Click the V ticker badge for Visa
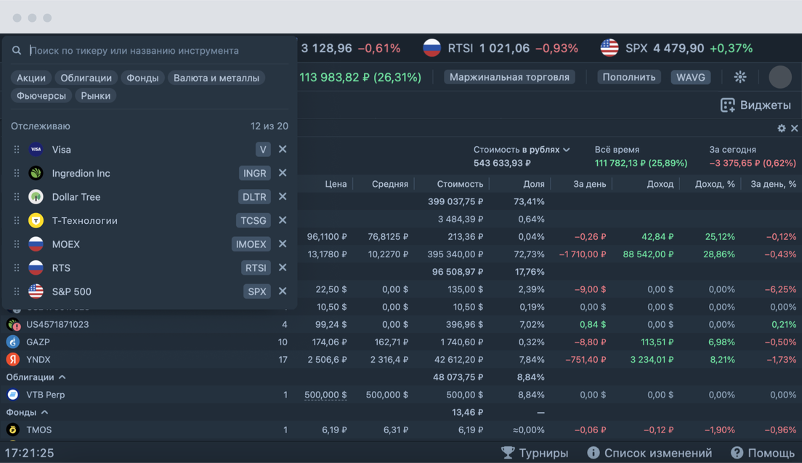The image size is (802, 463). (263, 150)
